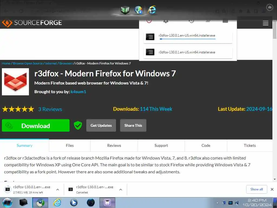Open Internet Explorer from taskbar
Image resolution: width=277 pixels, height=208 pixels.
57,203
